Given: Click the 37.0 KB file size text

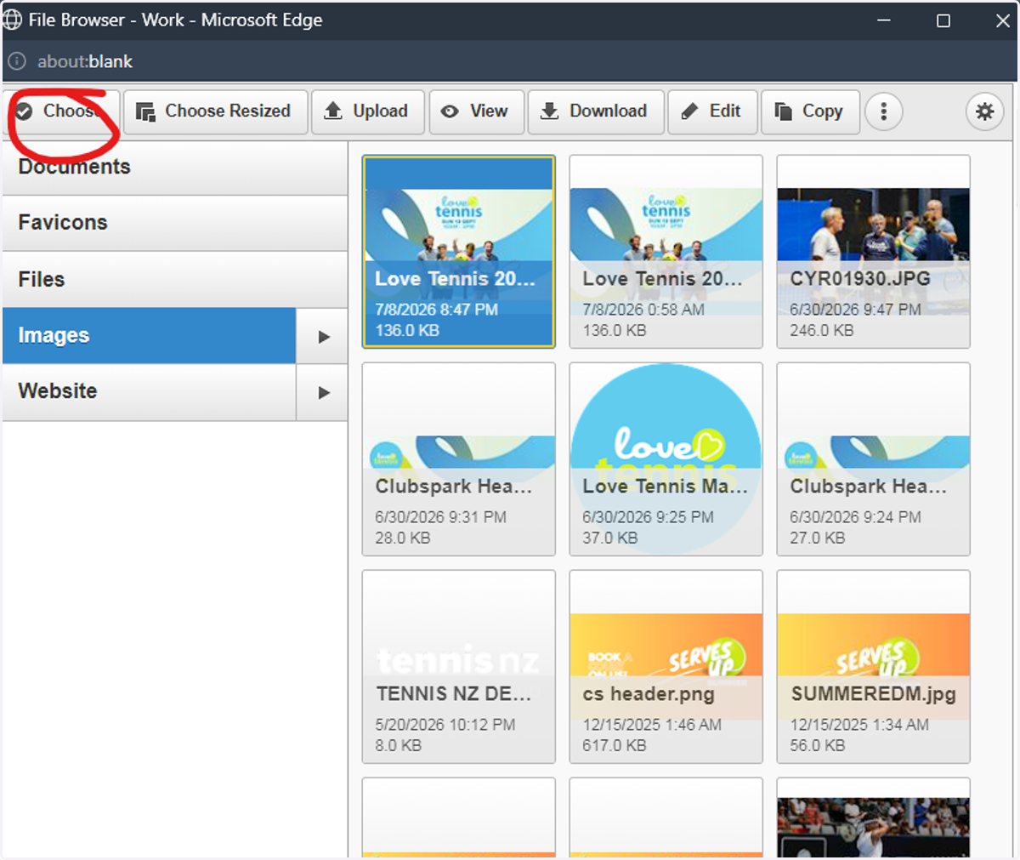Looking at the screenshot, I should [x=610, y=538].
